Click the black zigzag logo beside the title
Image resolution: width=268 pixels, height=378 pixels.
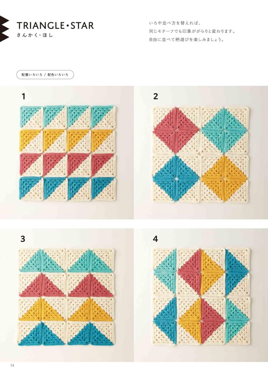[4, 29]
